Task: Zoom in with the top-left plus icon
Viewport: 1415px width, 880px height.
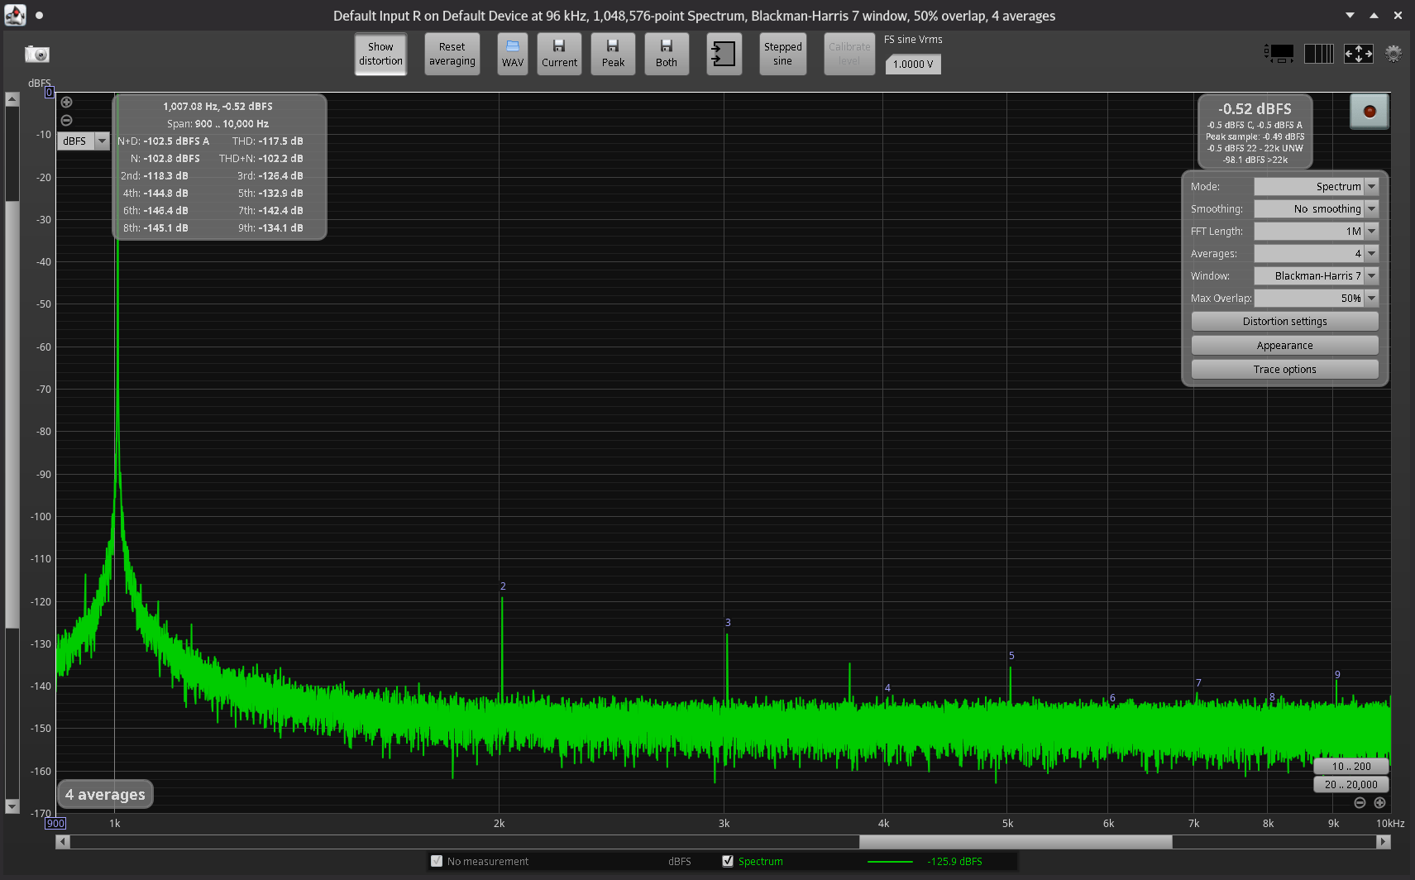Action: (x=67, y=103)
